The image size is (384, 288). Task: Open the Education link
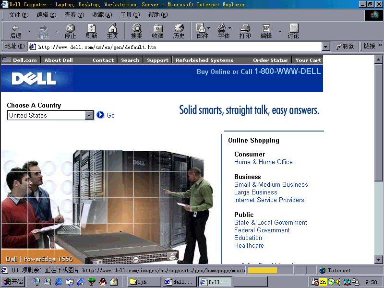248,238
